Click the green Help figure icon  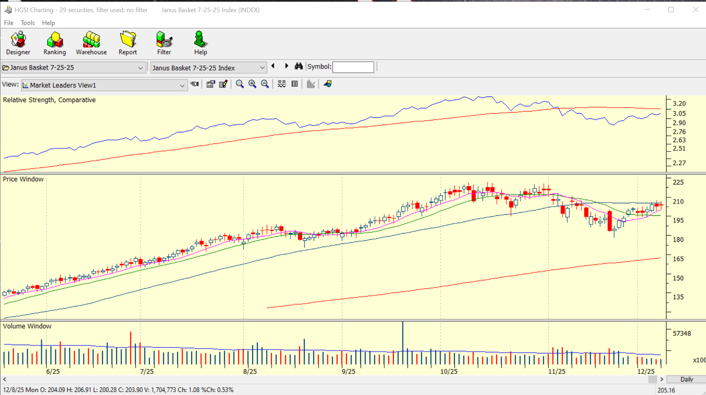click(x=200, y=43)
